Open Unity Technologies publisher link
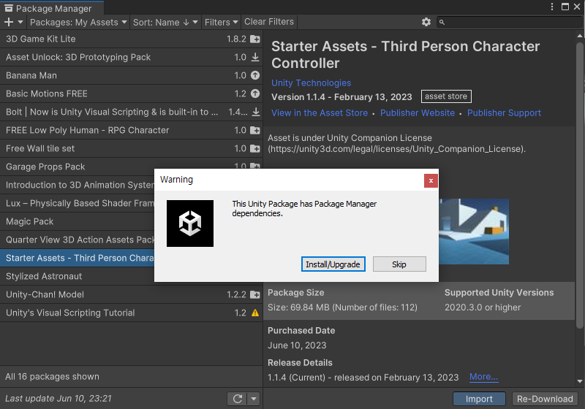The image size is (585, 409). (x=312, y=83)
